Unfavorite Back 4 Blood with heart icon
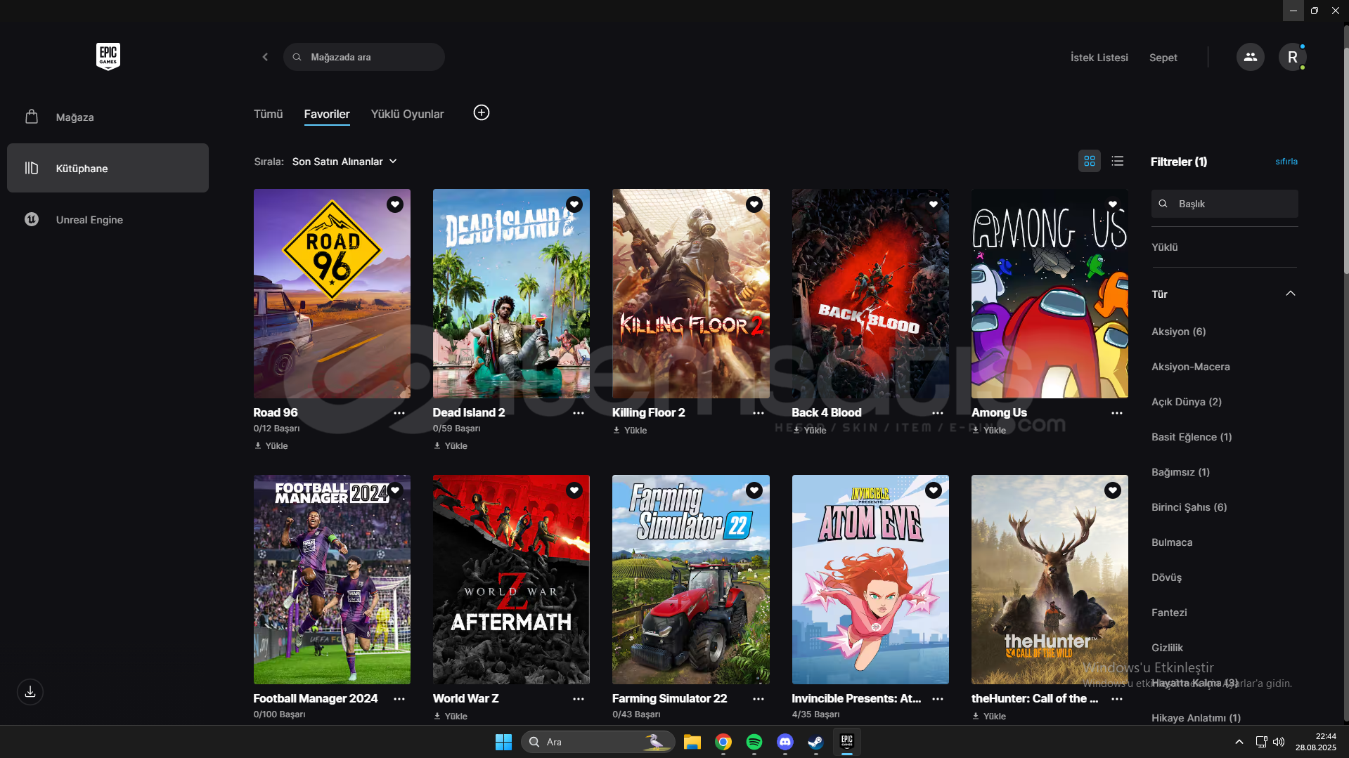 click(934, 204)
